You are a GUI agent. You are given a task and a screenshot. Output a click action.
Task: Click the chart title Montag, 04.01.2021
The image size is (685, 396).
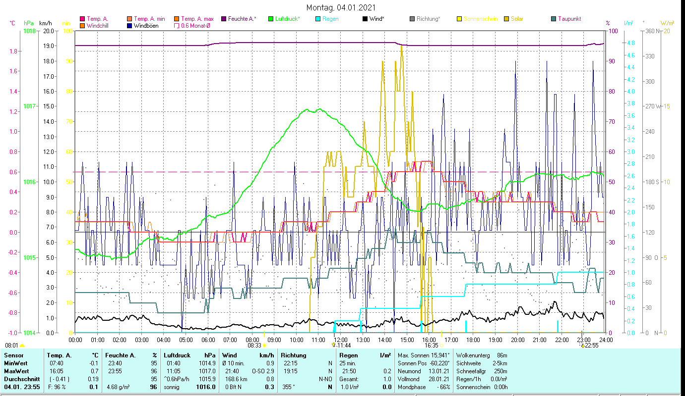click(x=341, y=7)
